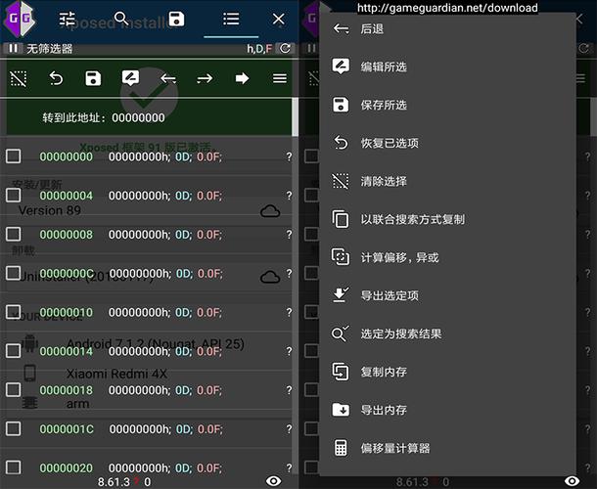
Task: Click the h,D,F type filter label
Action: coord(259,48)
